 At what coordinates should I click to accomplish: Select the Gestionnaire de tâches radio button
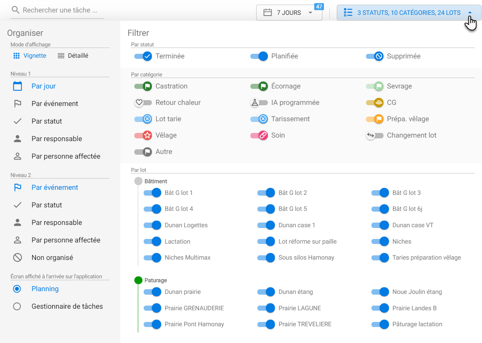pos(17,306)
